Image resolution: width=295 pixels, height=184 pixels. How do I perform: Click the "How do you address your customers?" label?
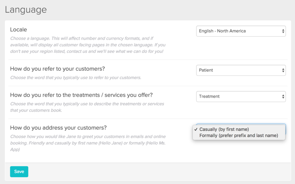58,128
